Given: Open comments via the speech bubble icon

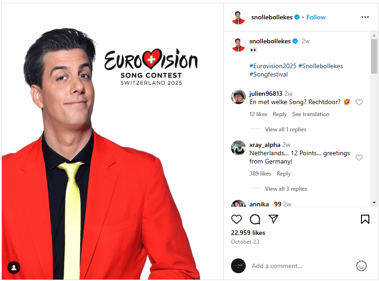Looking at the screenshot, I should click(x=255, y=219).
